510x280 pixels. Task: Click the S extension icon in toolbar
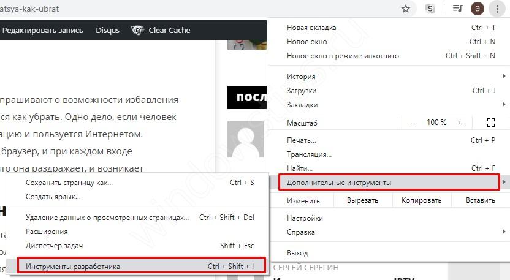click(x=431, y=9)
